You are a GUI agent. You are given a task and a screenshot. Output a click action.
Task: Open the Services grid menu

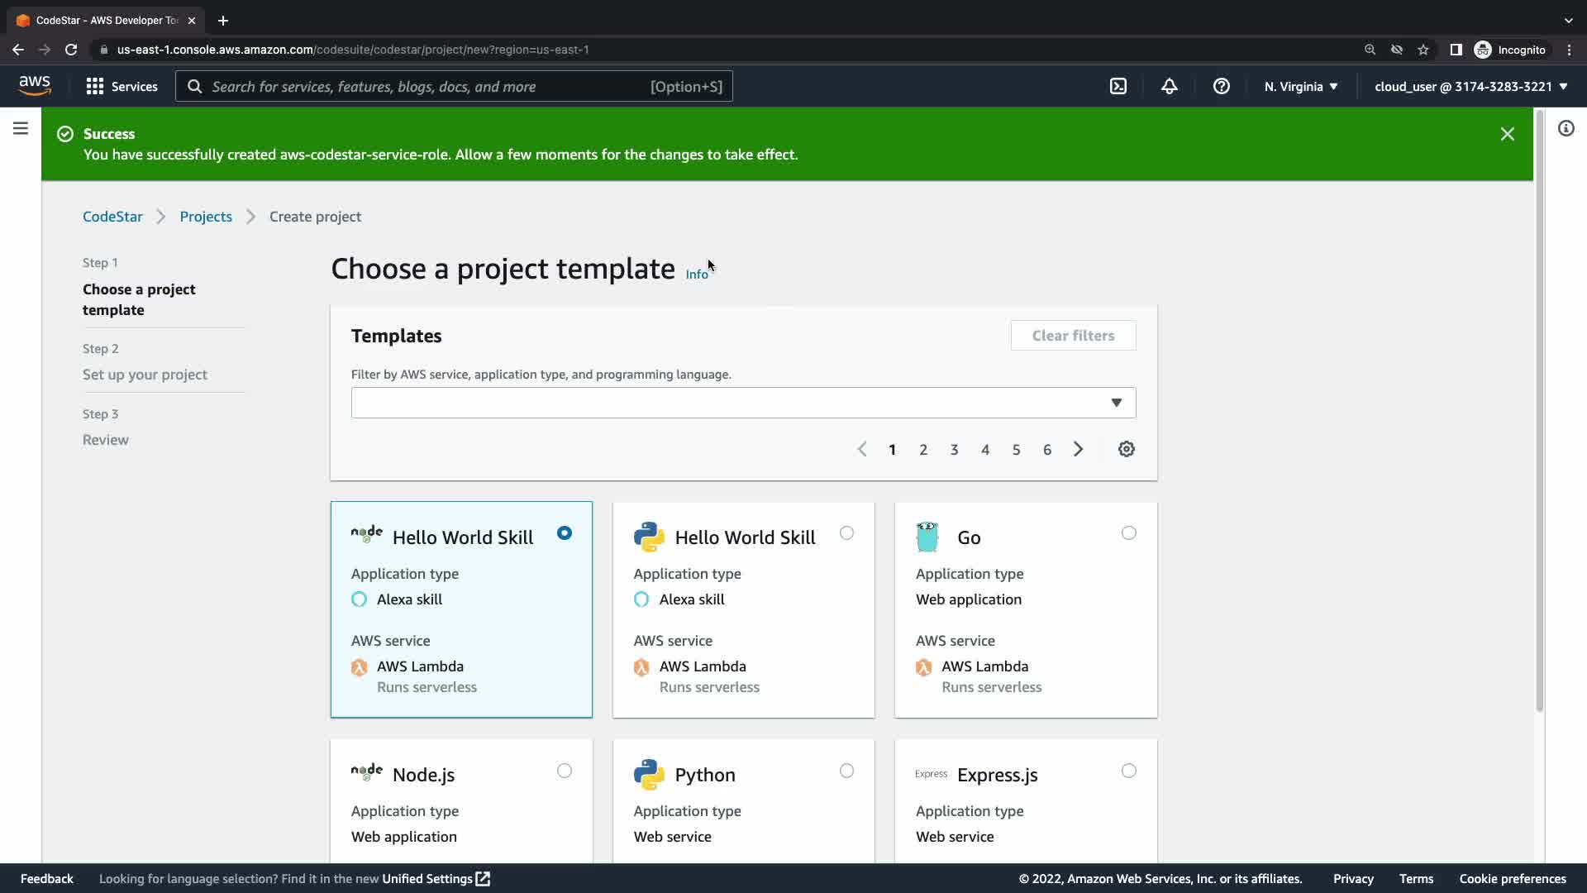click(x=122, y=86)
